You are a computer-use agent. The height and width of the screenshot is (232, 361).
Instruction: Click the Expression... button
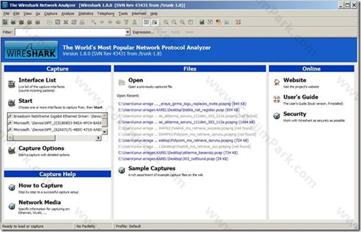tap(143, 32)
